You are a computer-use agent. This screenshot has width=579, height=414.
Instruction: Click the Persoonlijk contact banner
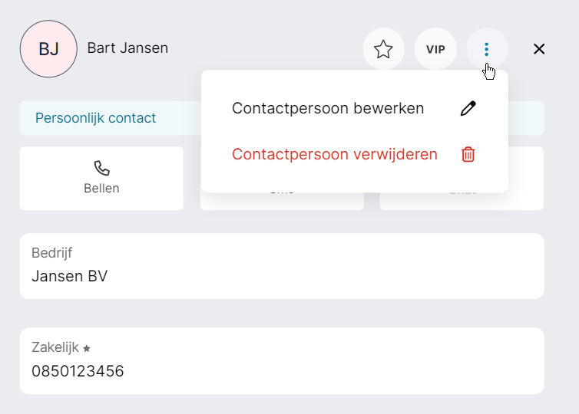(96, 118)
